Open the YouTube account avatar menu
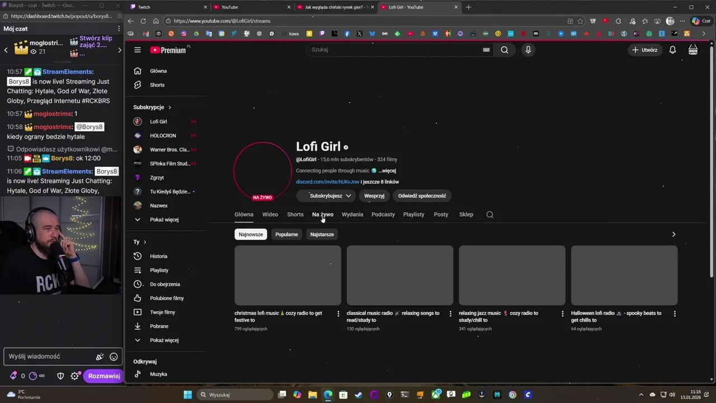716x403 pixels. click(x=693, y=50)
